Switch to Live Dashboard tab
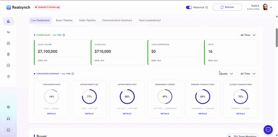The image size is (278, 137). [40, 20]
